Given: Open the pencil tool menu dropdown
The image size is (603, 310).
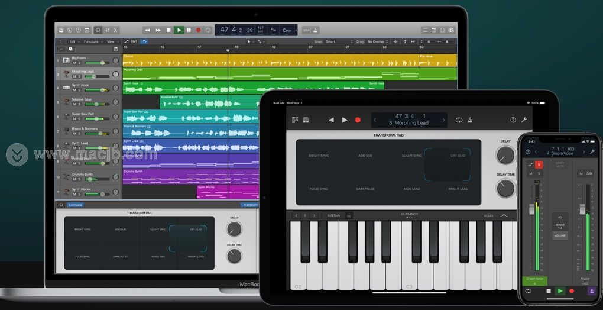Looking at the screenshot, I should [x=261, y=41].
